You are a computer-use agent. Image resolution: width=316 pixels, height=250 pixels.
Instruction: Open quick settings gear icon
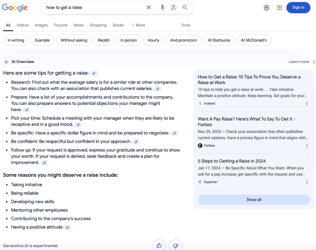coord(266,8)
